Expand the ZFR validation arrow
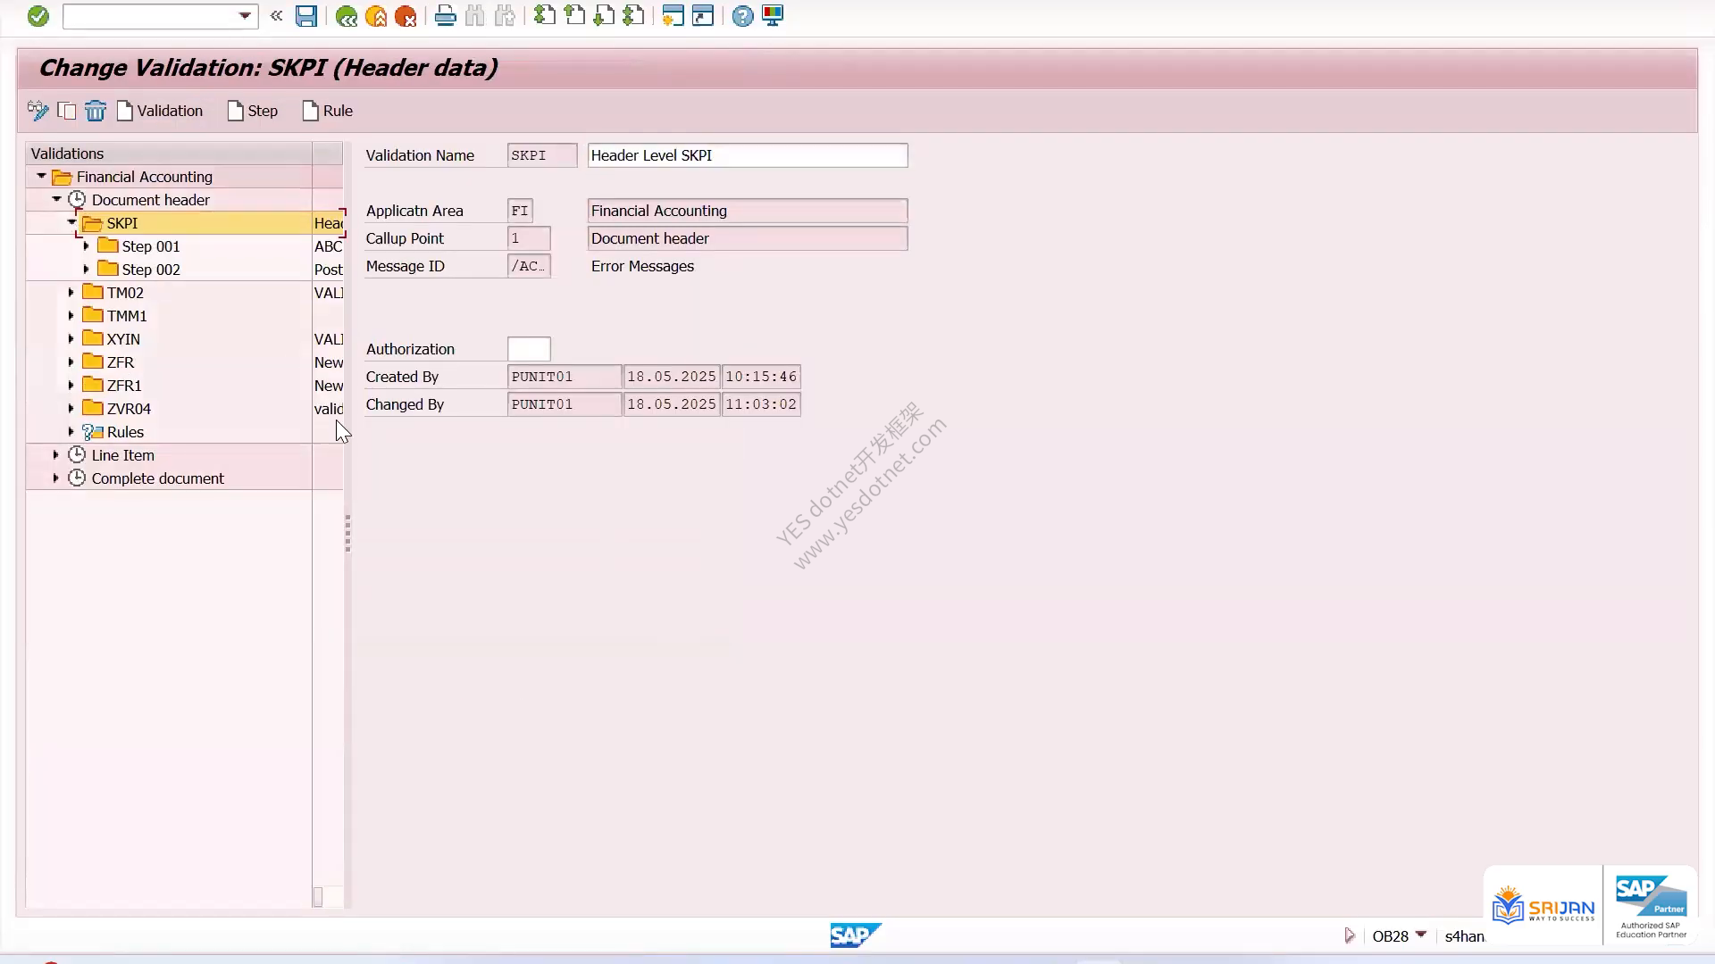1715x964 pixels. (x=71, y=361)
